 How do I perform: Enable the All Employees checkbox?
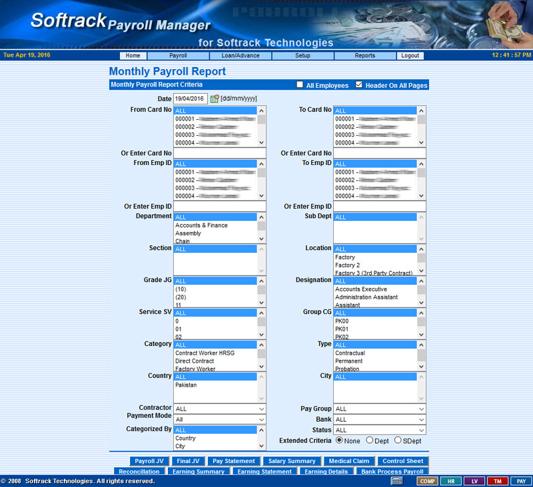coord(300,85)
